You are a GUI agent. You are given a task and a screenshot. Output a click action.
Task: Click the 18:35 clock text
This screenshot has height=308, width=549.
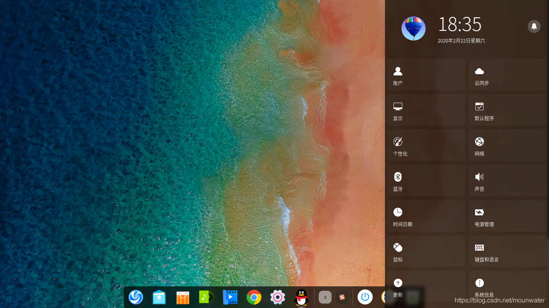(460, 24)
